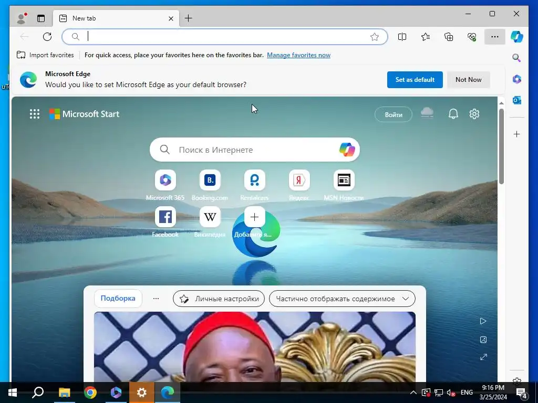538x403 pixels.
Task: Open Rentalcars quick link
Action: [x=255, y=185]
